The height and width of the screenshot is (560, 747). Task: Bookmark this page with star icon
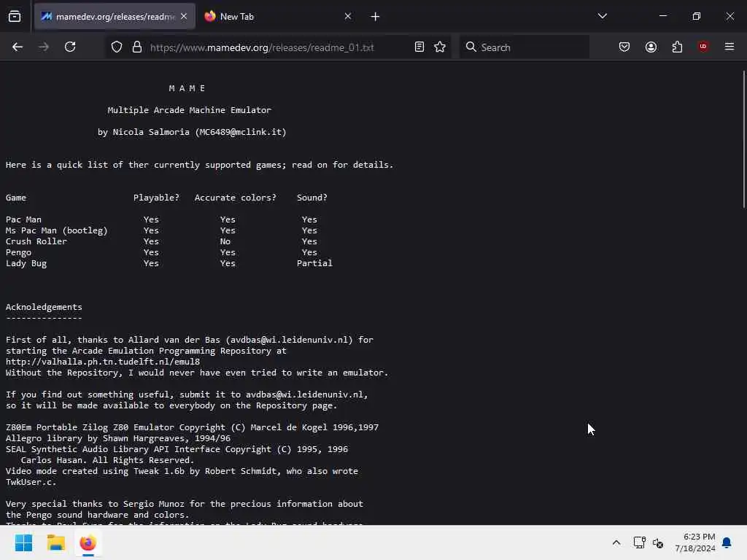pos(440,47)
